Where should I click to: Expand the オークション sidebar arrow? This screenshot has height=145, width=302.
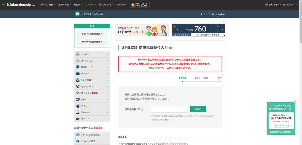[108, 61]
